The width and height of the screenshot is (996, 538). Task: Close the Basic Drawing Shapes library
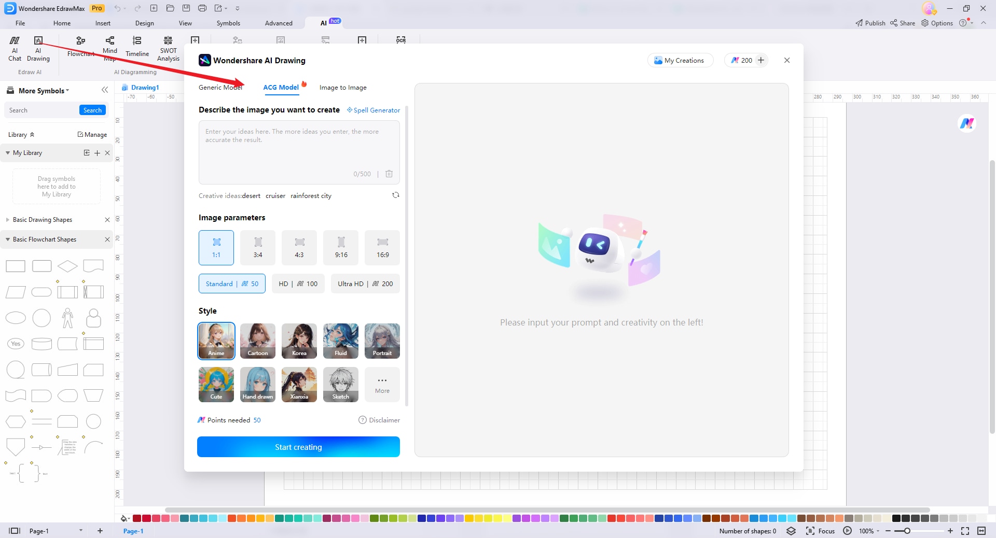pyautogui.click(x=107, y=220)
